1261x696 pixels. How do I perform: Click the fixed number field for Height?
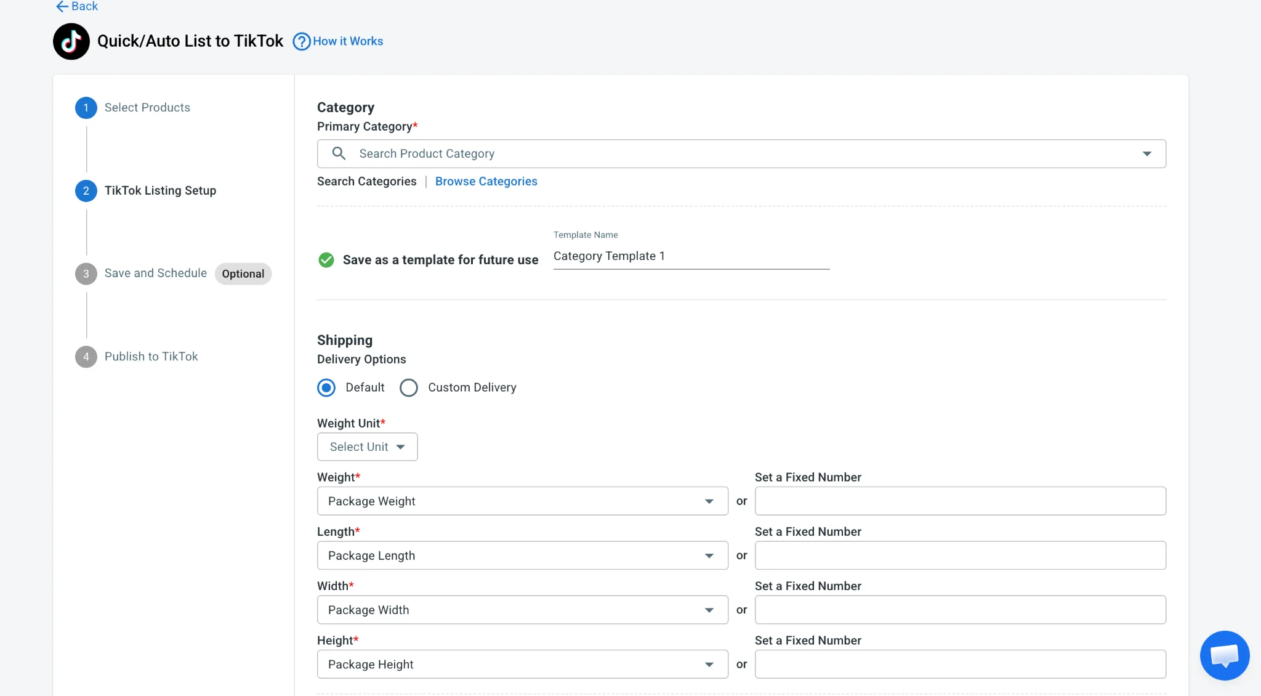[961, 664]
